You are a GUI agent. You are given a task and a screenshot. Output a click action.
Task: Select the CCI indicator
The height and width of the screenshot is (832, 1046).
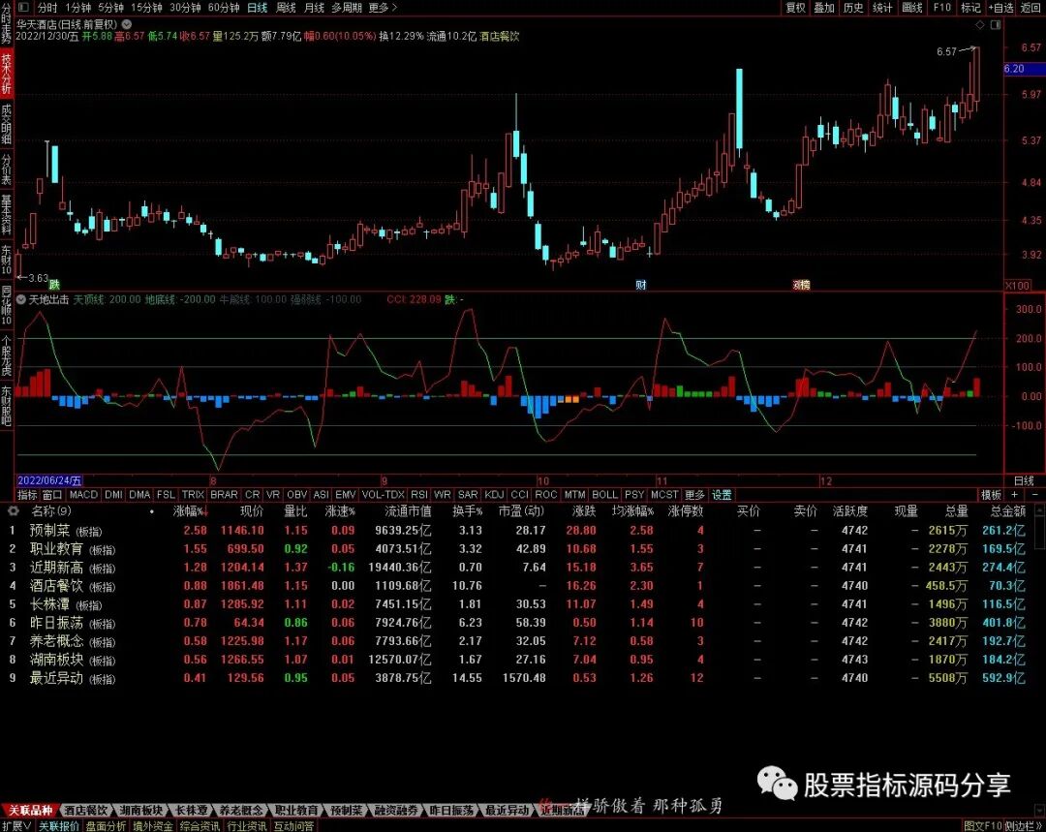pos(519,494)
